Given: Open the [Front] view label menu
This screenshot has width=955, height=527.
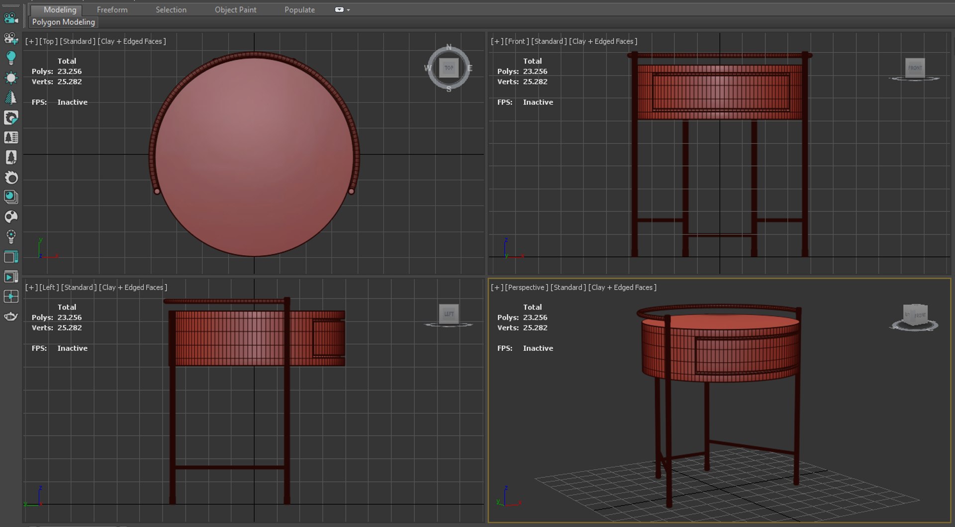Looking at the screenshot, I should [517, 41].
